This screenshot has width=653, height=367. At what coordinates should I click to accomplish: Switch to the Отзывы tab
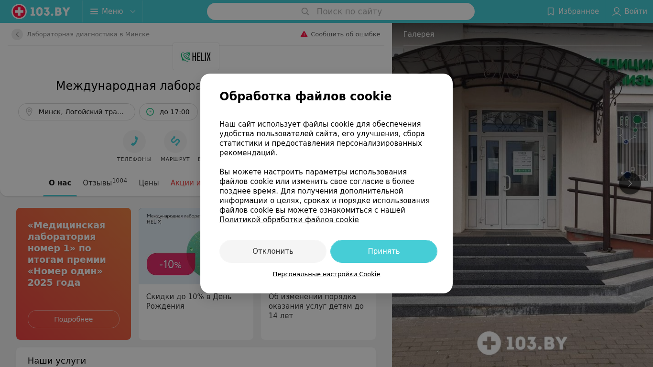105,183
